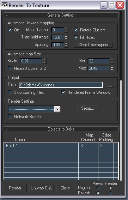Click the Scale spinner arrows

click(x=44, y=61)
